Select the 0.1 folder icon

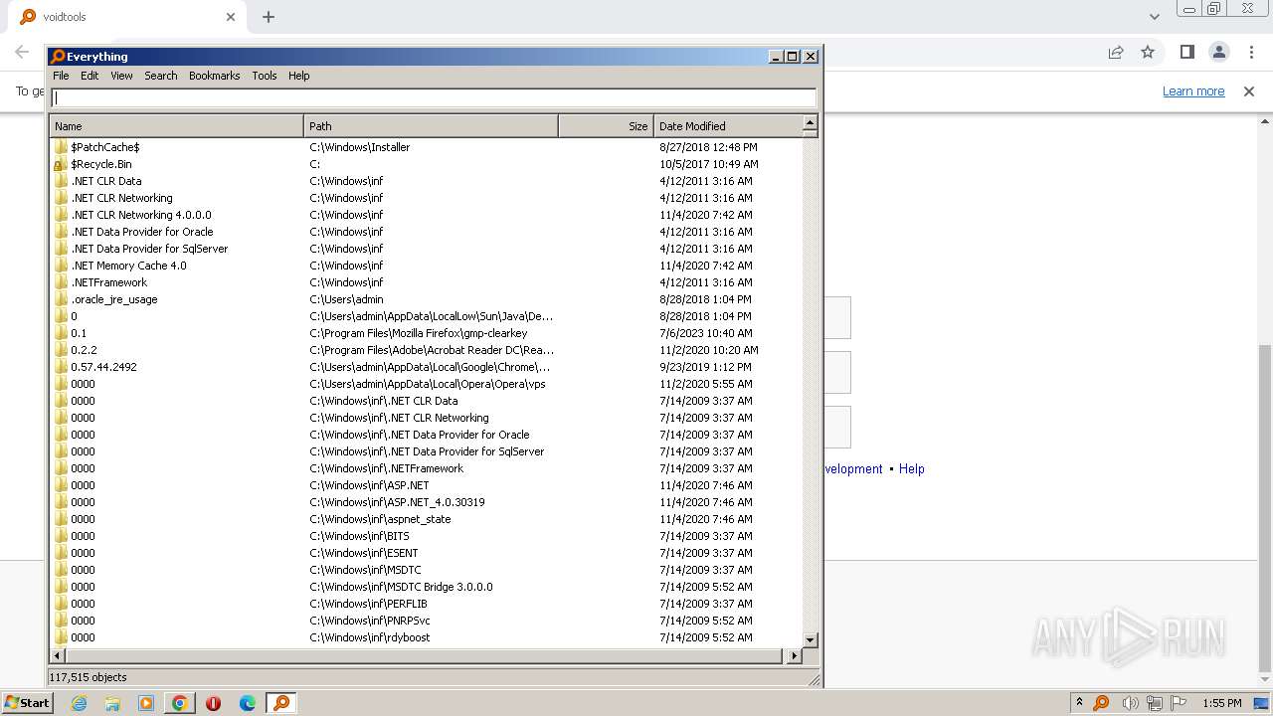click(61, 333)
